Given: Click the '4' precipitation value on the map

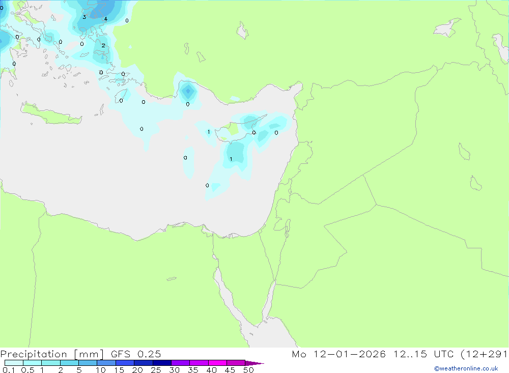Looking at the screenshot, I should (106, 19).
